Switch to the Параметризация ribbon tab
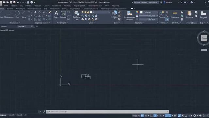Viewport: 209px width, 118px height. click(34, 9)
